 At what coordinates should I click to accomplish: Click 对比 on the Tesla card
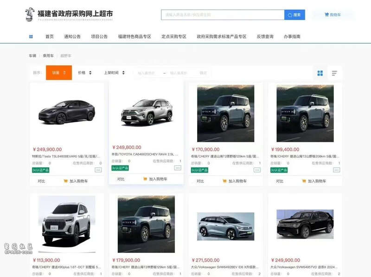(x=41, y=181)
